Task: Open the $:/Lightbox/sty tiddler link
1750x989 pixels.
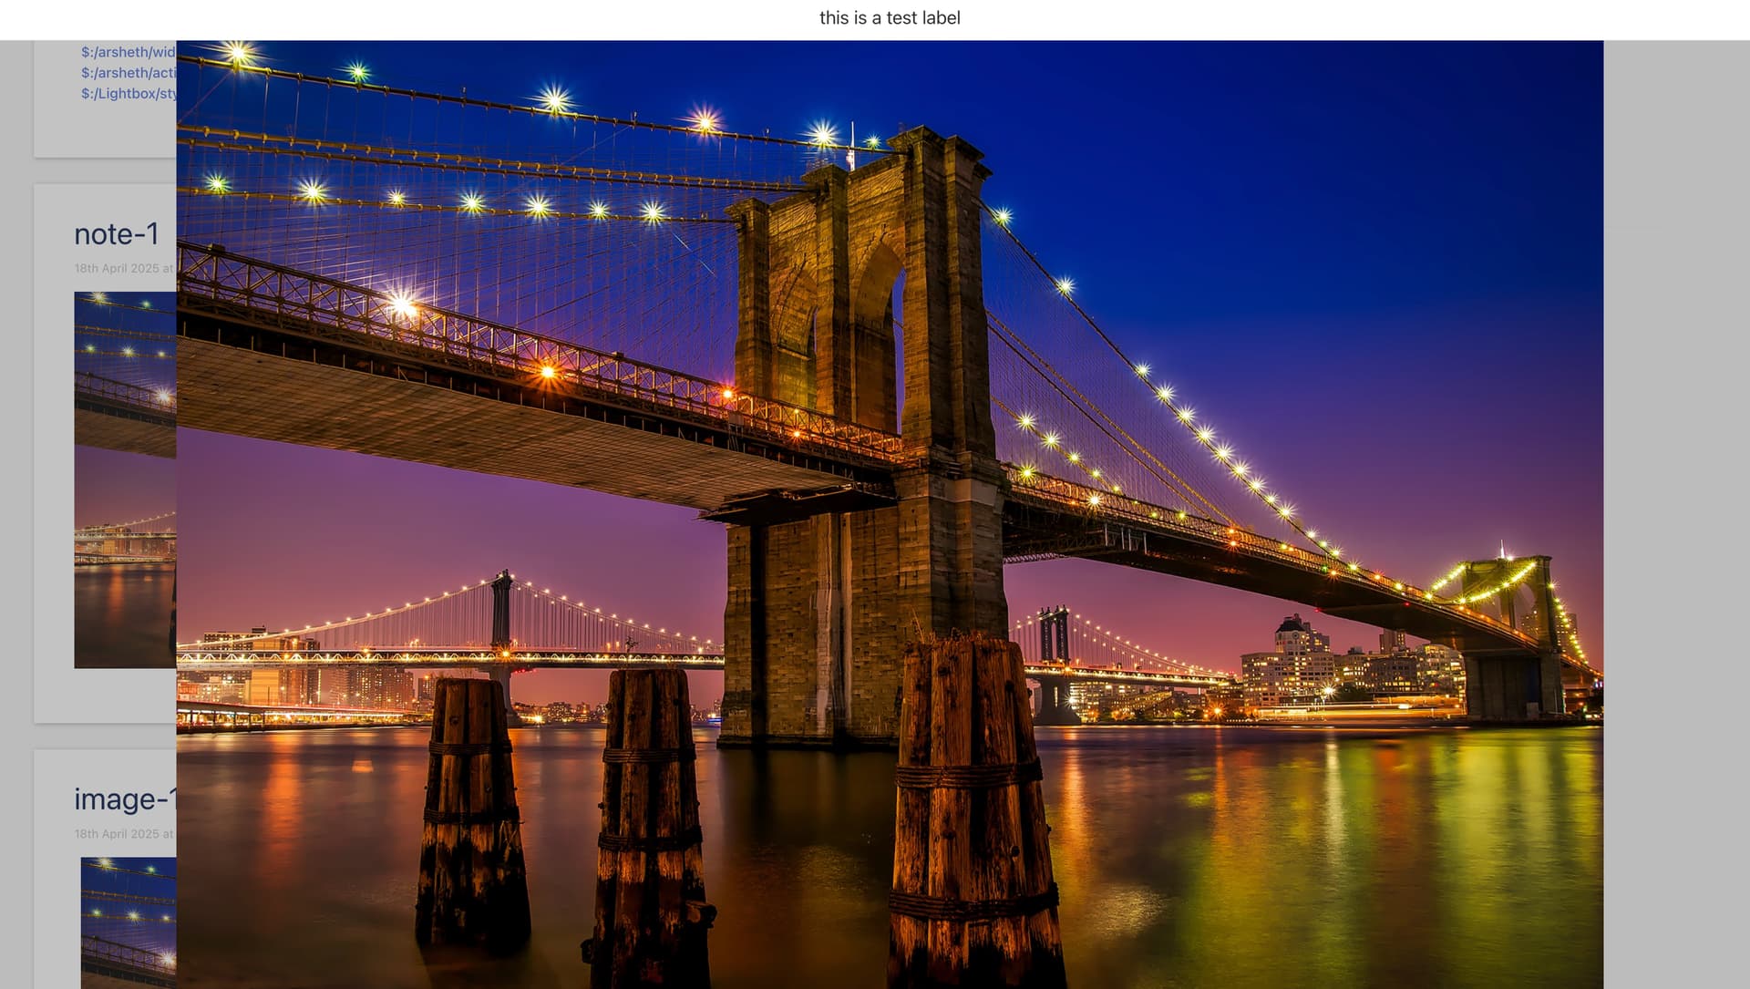Action: [x=128, y=94]
